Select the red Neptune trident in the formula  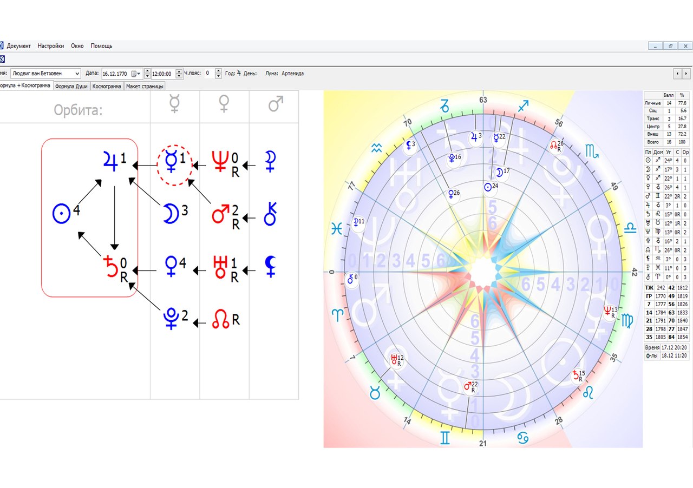click(x=220, y=162)
